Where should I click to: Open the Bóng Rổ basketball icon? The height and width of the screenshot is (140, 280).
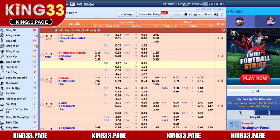pos(2,41)
